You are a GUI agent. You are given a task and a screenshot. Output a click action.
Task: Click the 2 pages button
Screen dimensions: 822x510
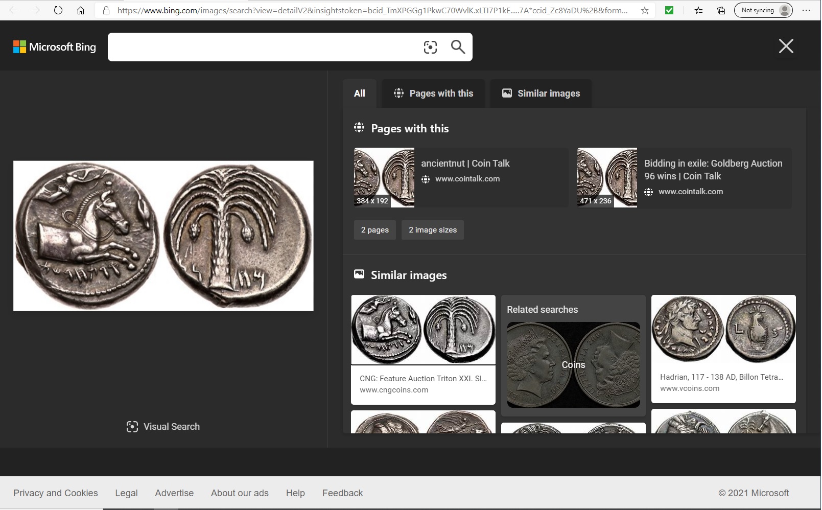[375, 230]
